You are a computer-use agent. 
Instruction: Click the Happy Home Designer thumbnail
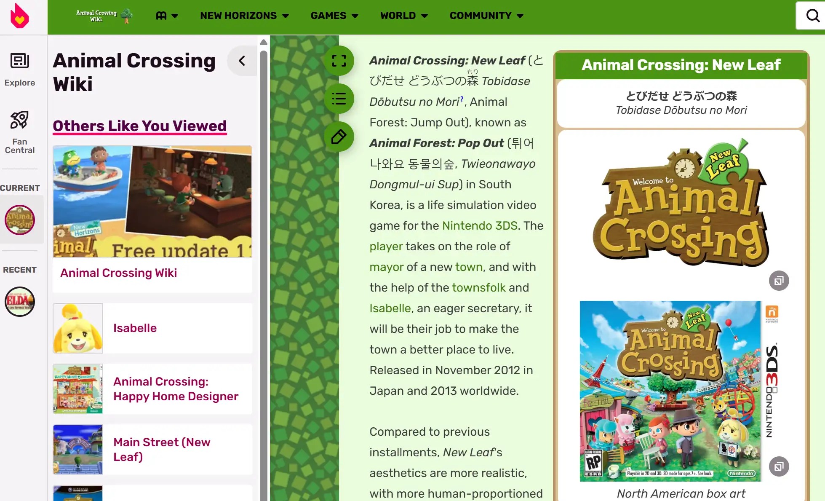pos(78,389)
